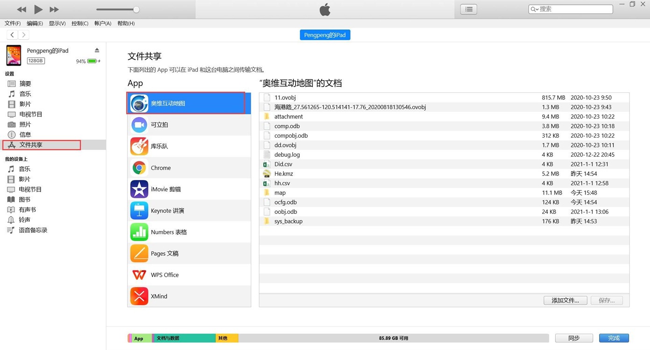
Task: Click the play button in playback controls
Action: pos(38,9)
